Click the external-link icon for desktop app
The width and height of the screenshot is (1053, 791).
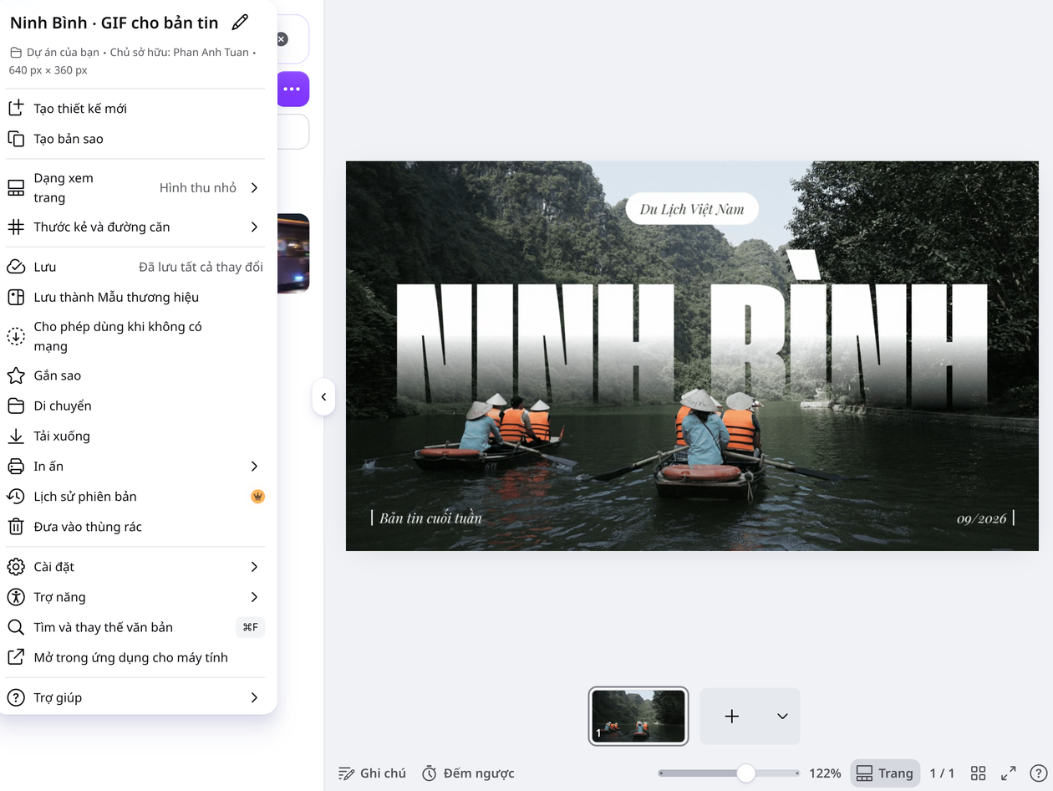(x=16, y=657)
